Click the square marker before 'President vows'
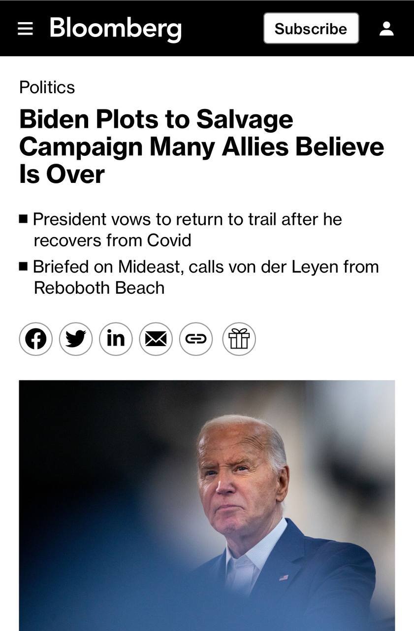Screen dimensions: 414x631 click(x=23, y=219)
